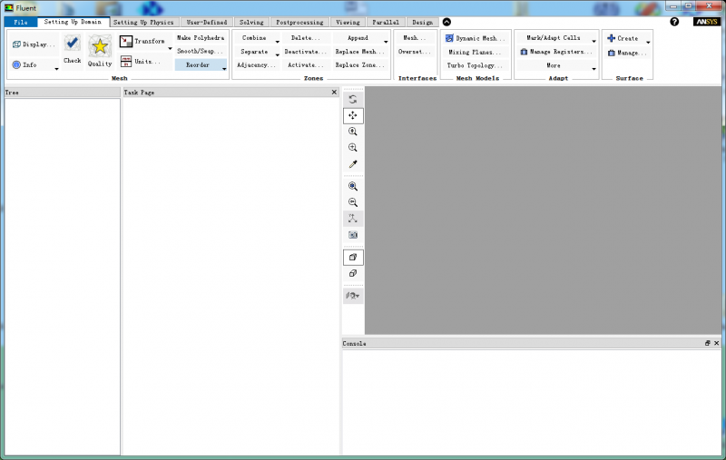Click inside the Console text area

coord(531,402)
